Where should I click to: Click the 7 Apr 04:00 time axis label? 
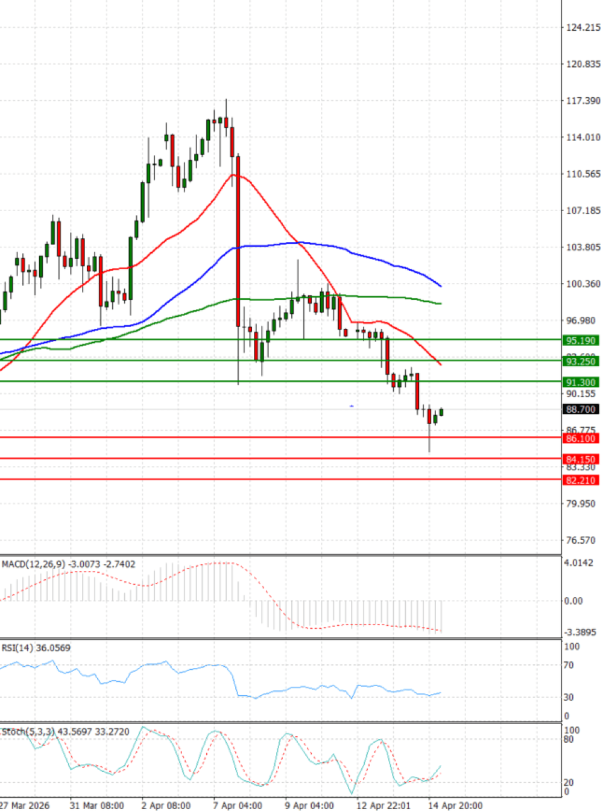pyautogui.click(x=237, y=806)
